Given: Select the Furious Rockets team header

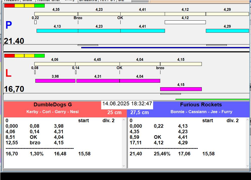Looking at the screenshot, I should 201,105.
